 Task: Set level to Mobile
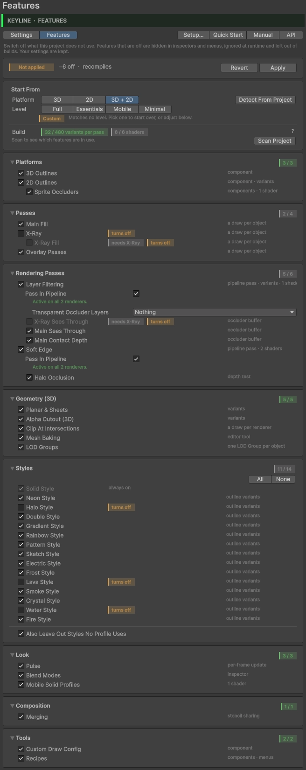coord(122,109)
